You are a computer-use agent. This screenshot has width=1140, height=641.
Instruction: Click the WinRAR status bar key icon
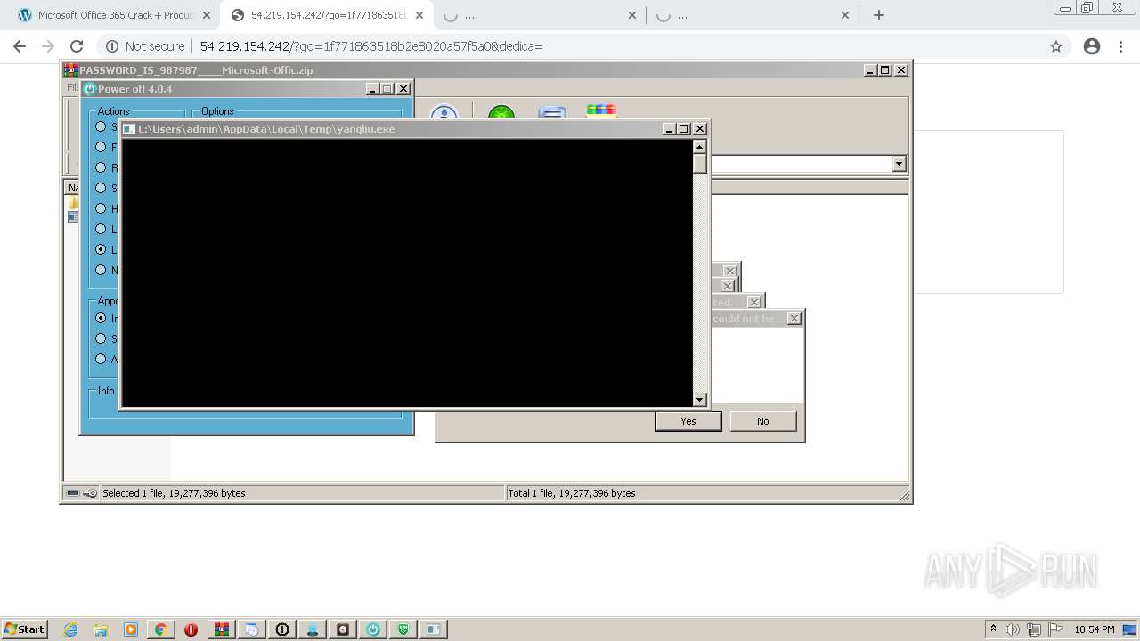coord(90,493)
